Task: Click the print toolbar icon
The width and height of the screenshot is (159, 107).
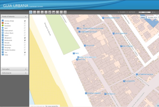Action: pyautogui.click(x=54, y=12)
